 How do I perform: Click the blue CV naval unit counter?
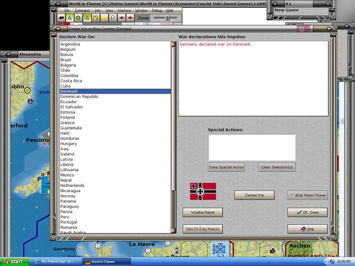pos(46,185)
